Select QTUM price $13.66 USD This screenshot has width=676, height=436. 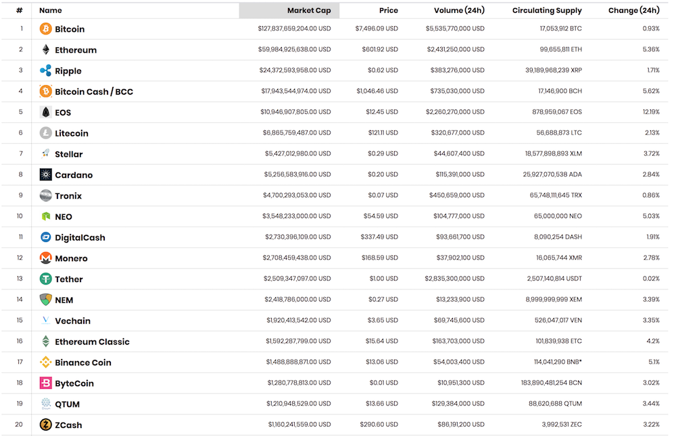point(382,404)
